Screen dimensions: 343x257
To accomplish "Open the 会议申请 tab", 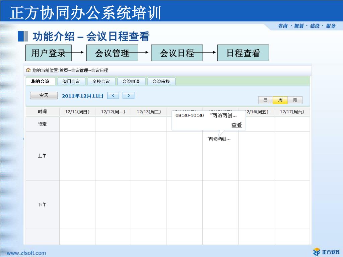I will [131, 82].
